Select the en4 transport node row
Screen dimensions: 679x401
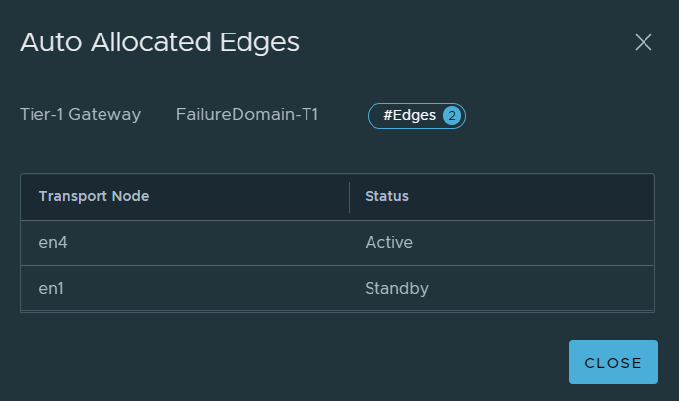coord(337,243)
